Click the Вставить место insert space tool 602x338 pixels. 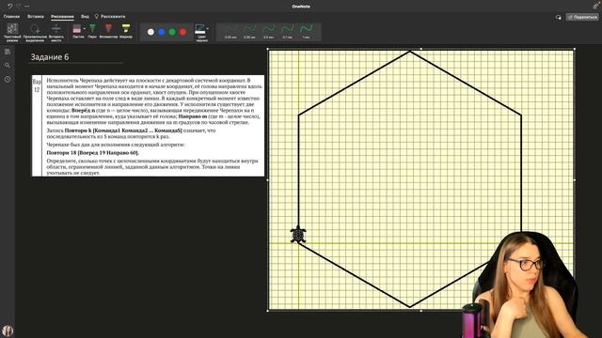56,32
